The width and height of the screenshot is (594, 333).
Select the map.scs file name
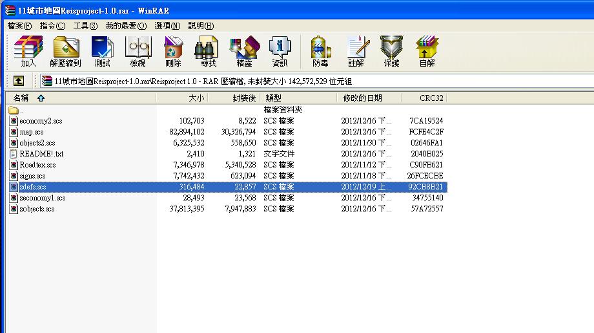coord(32,132)
